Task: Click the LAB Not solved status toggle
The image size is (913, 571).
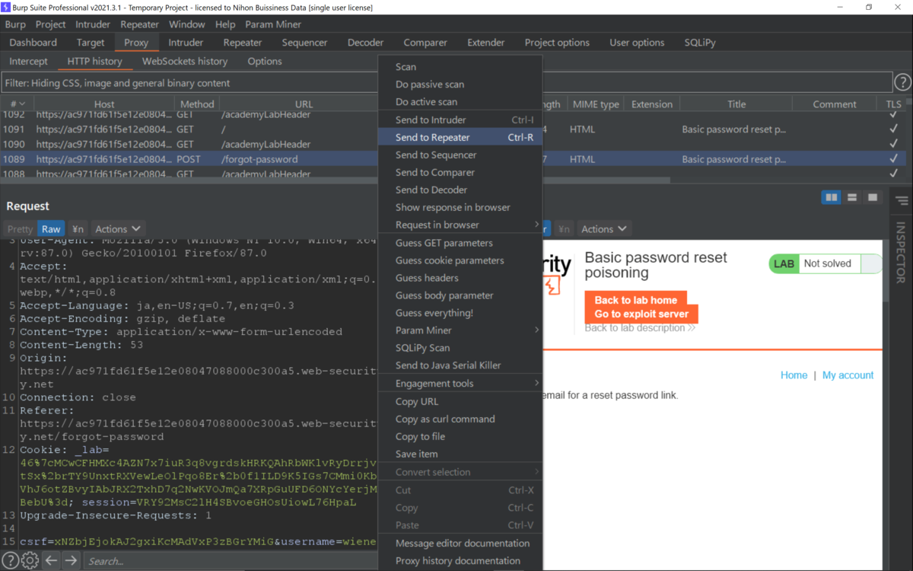Action: click(x=826, y=263)
